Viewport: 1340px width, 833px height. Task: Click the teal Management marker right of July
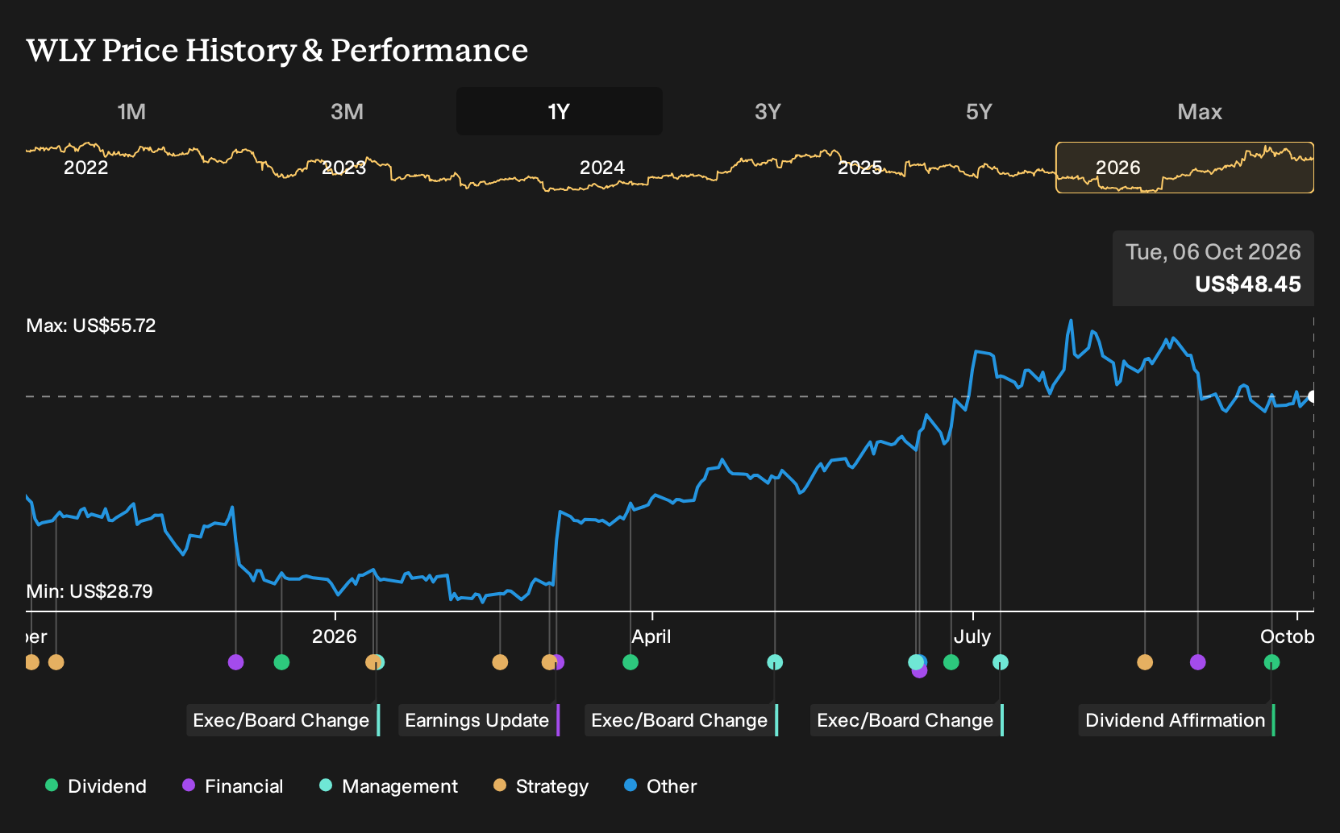(x=1001, y=662)
